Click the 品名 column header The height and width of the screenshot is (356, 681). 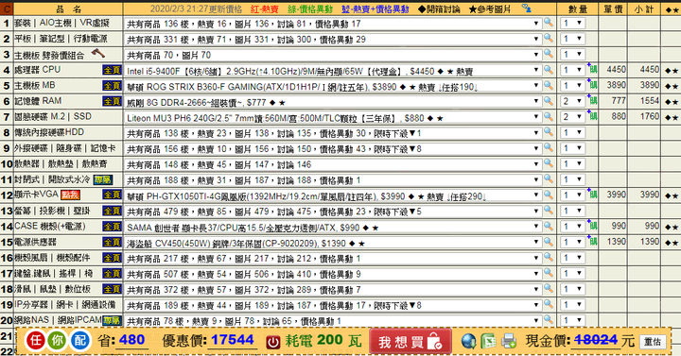click(68, 9)
